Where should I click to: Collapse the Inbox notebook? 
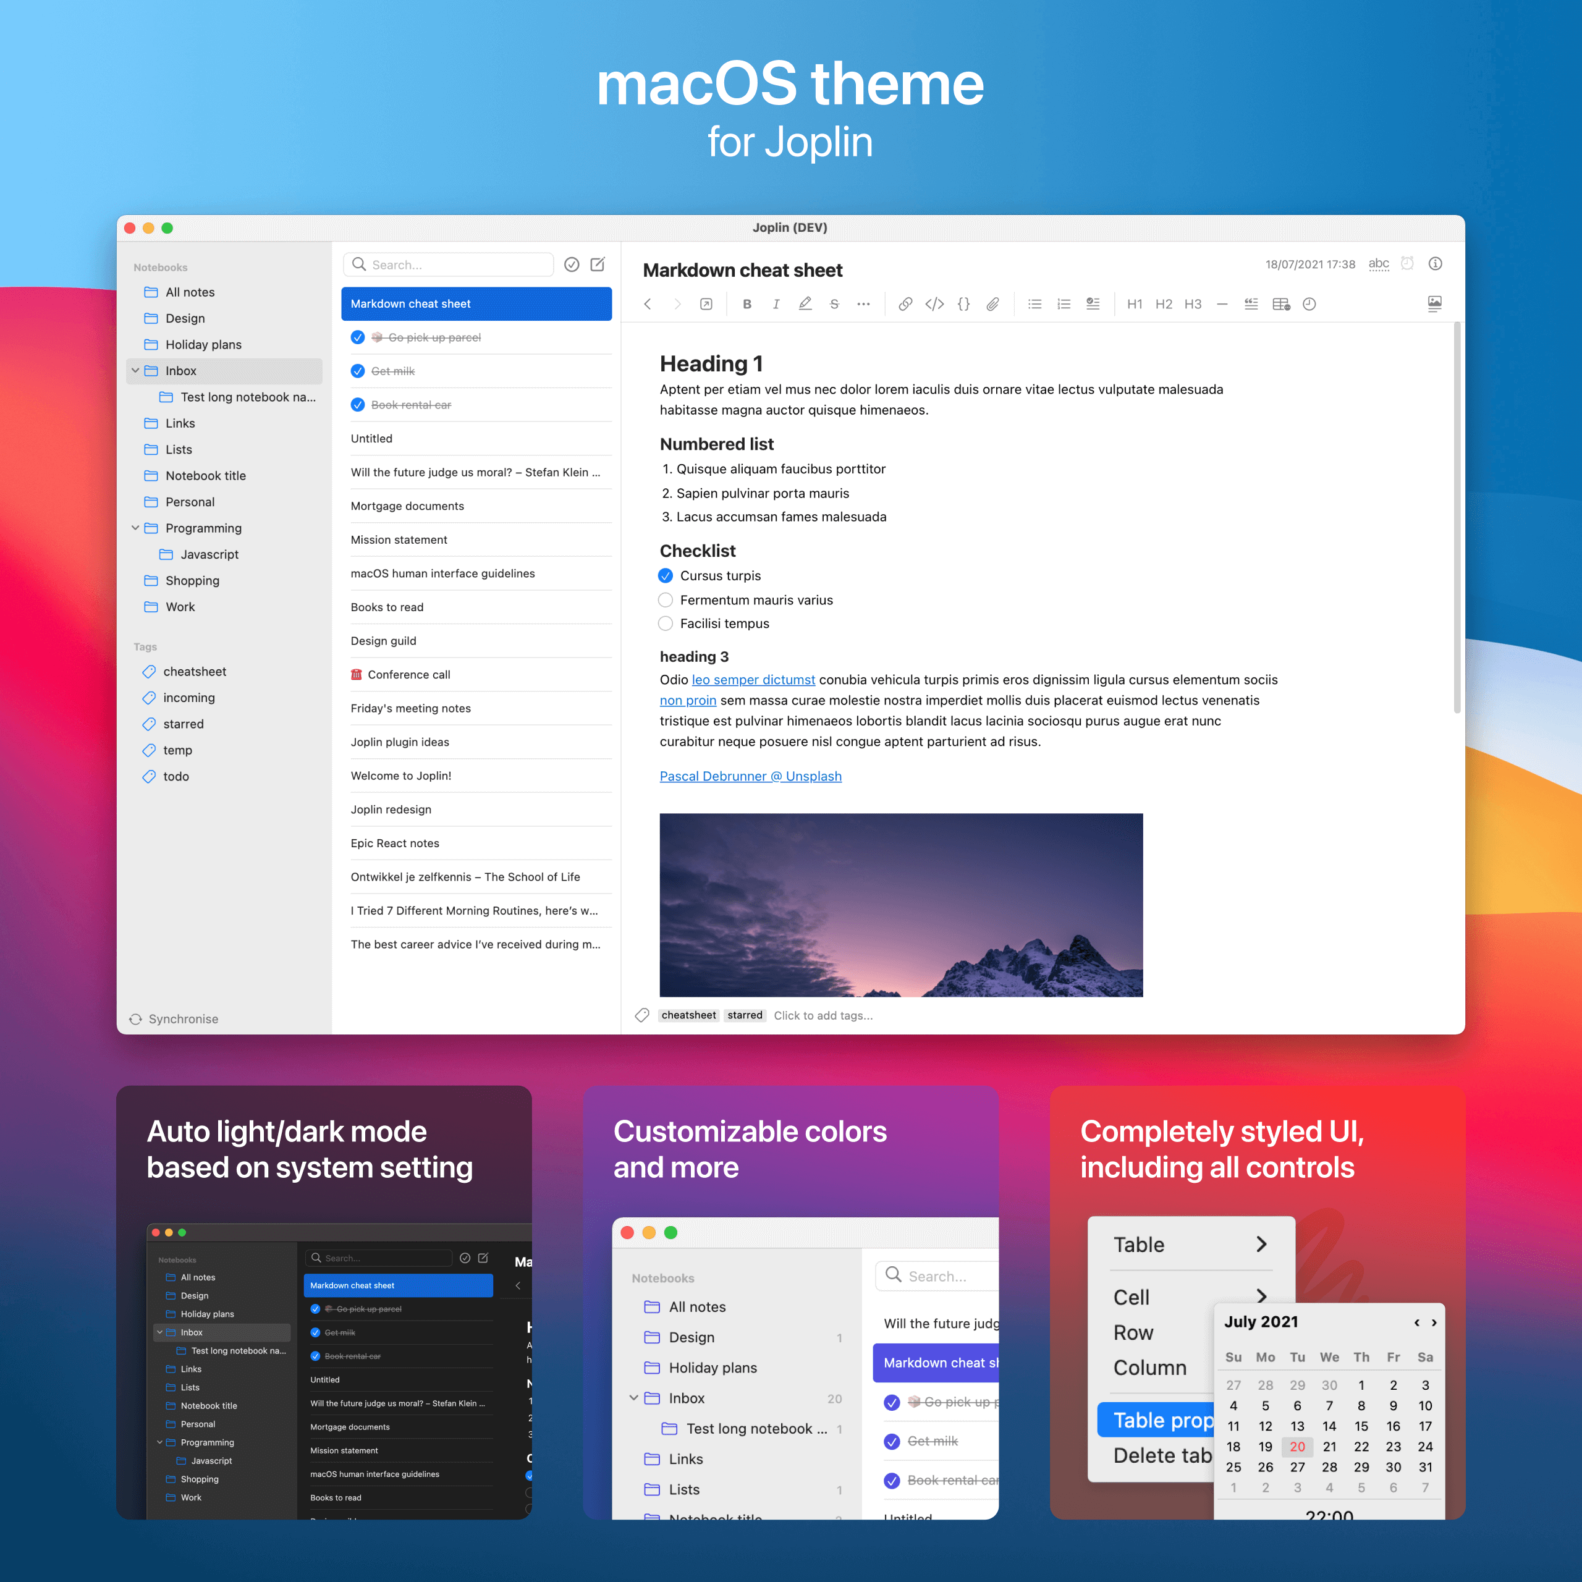[135, 371]
